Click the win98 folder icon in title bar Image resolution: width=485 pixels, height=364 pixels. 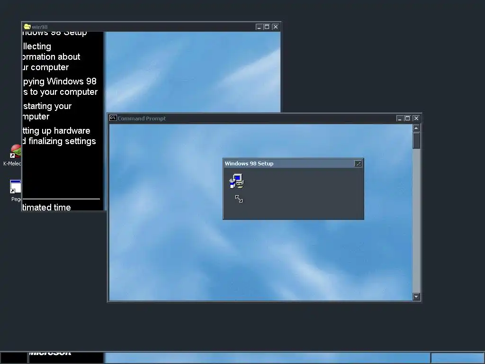click(x=27, y=27)
